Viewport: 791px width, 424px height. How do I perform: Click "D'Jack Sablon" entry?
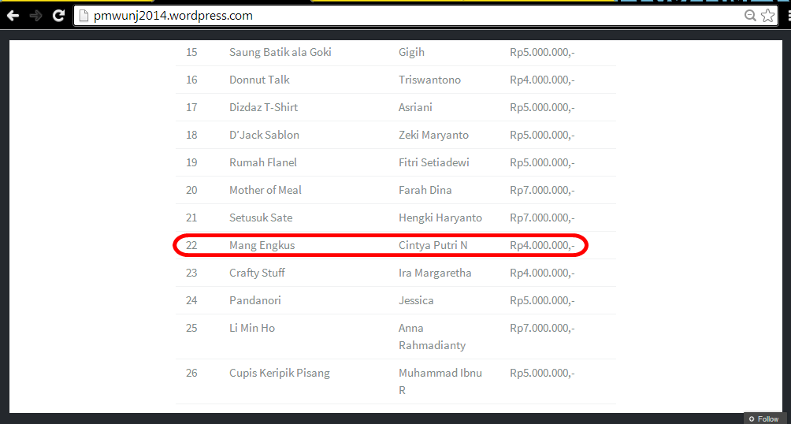point(265,135)
